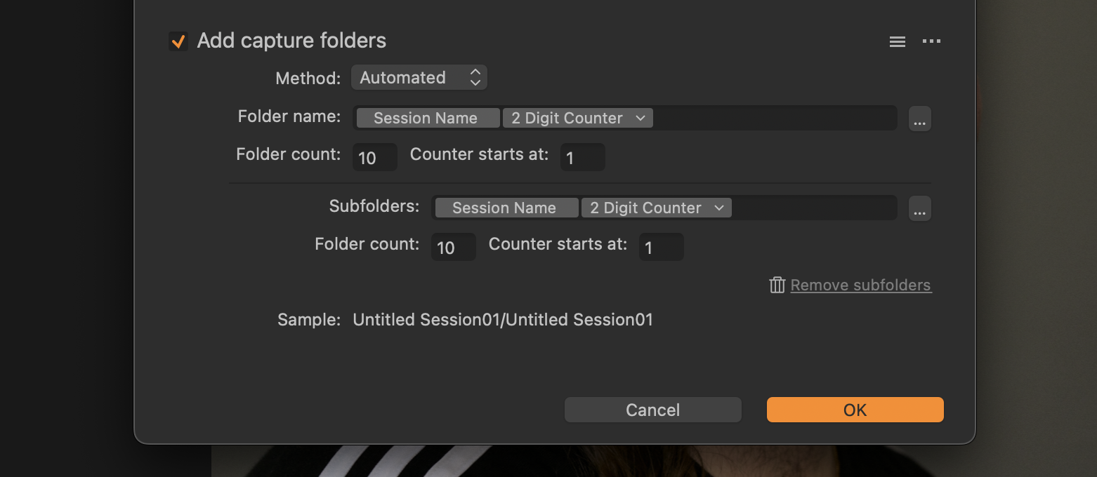Viewport: 1097px width, 477px height.
Task: Expand the 2 Digit Counter token in Subfolders
Action: [x=657, y=208]
